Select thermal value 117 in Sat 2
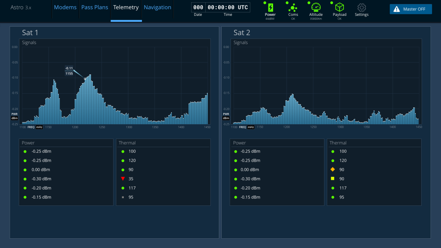441x248 pixels. [x=343, y=188]
